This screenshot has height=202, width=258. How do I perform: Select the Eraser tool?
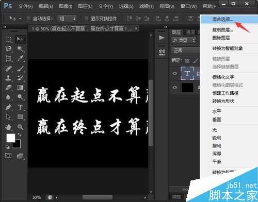[x=8, y=88]
